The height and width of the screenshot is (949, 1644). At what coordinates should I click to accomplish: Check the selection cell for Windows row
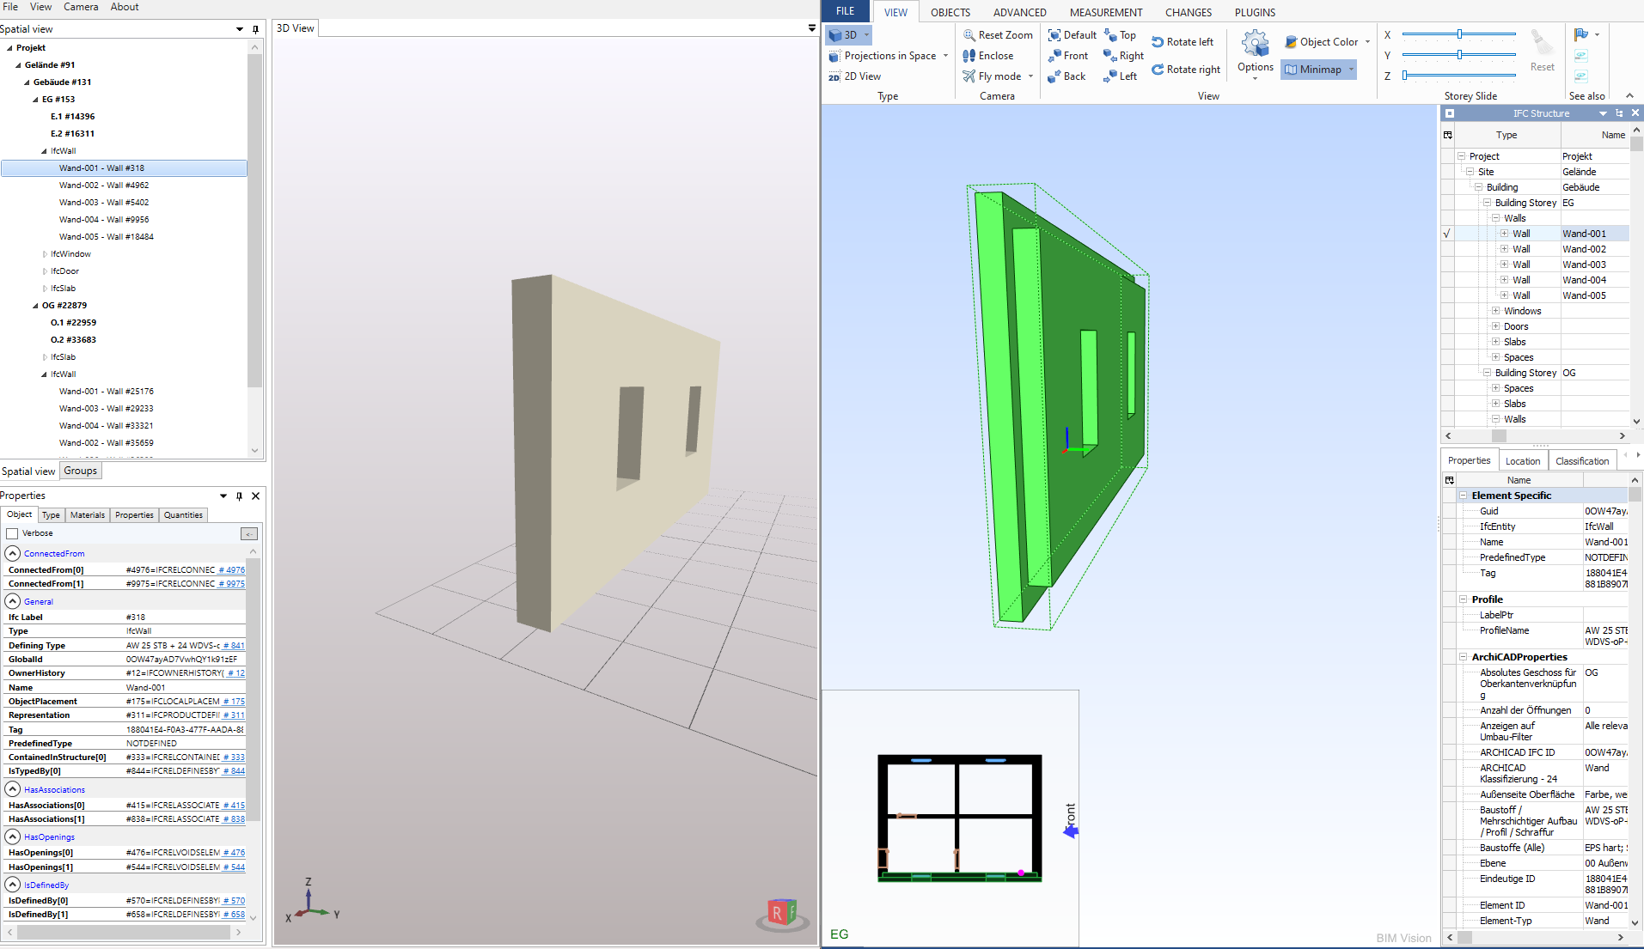click(1447, 311)
